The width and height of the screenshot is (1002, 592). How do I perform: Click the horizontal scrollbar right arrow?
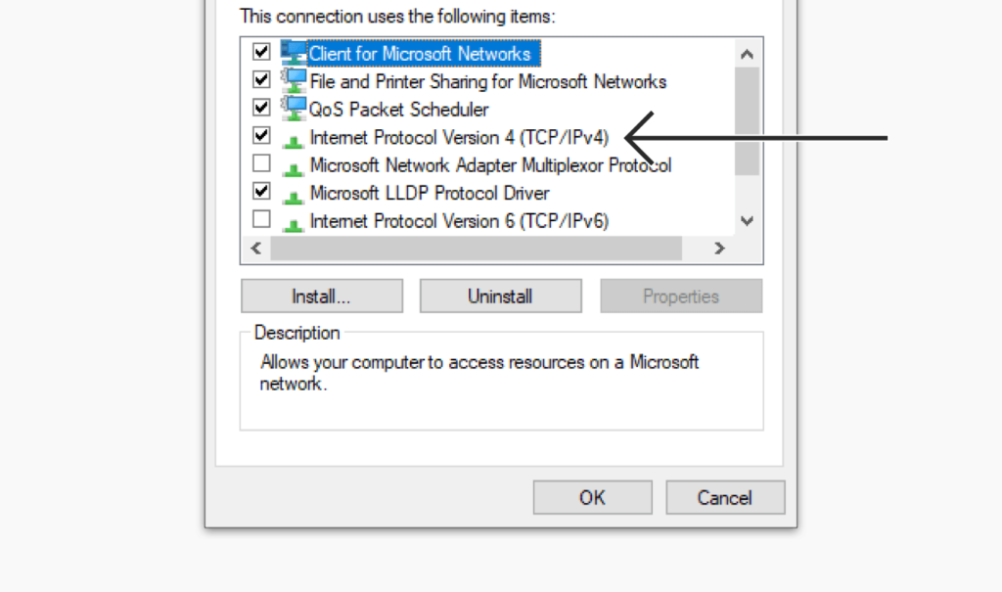718,248
